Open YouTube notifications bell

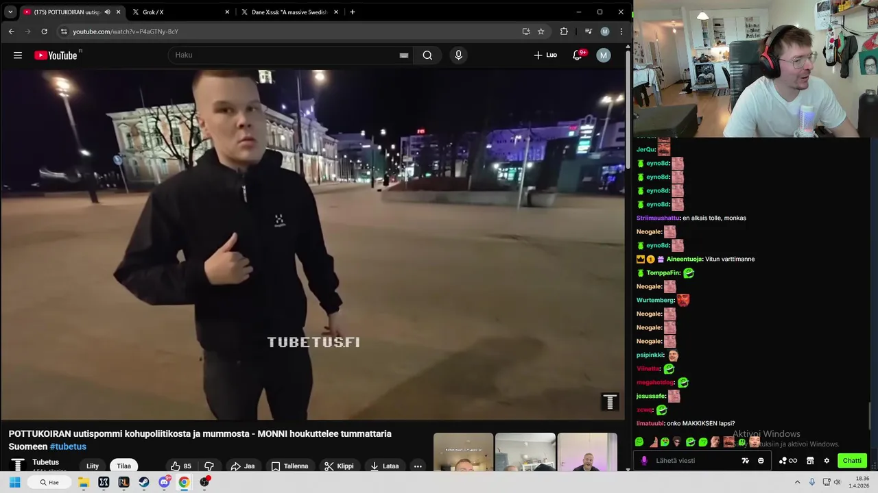click(x=578, y=55)
